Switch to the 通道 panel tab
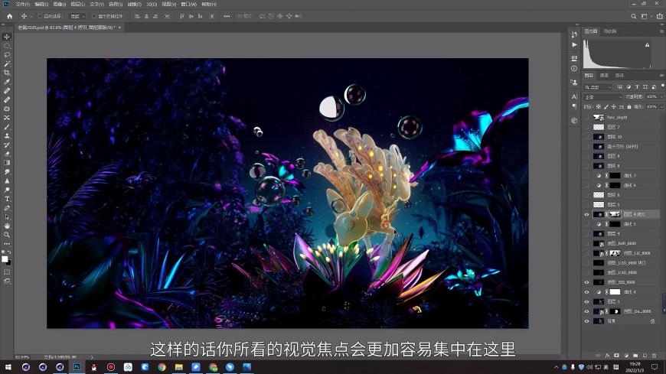 [604, 76]
